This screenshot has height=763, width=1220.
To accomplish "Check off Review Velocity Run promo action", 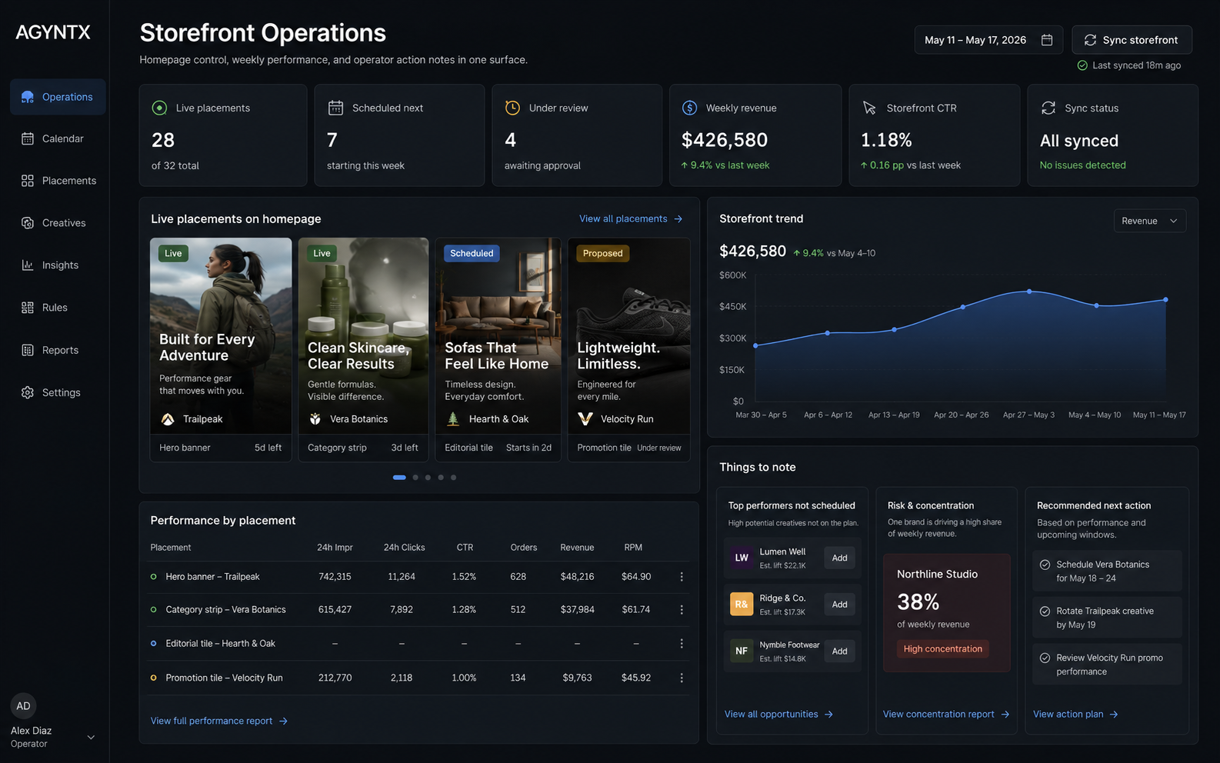I will coord(1045,658).
